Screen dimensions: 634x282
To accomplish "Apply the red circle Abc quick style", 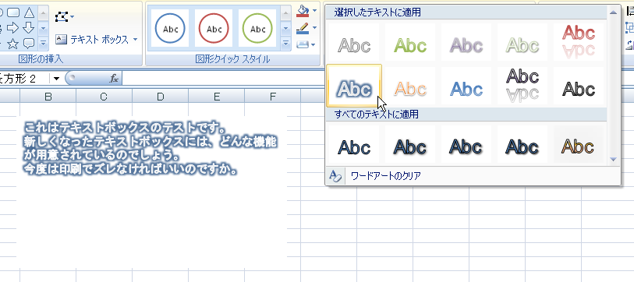I will tap(214, 29).
